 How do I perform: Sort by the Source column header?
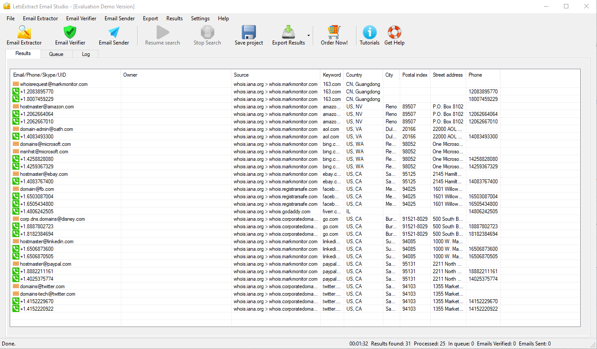(x=276, y=75)
